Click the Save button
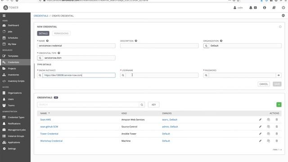This screenshot has height=162, width=288. click(x=277, y=84)
